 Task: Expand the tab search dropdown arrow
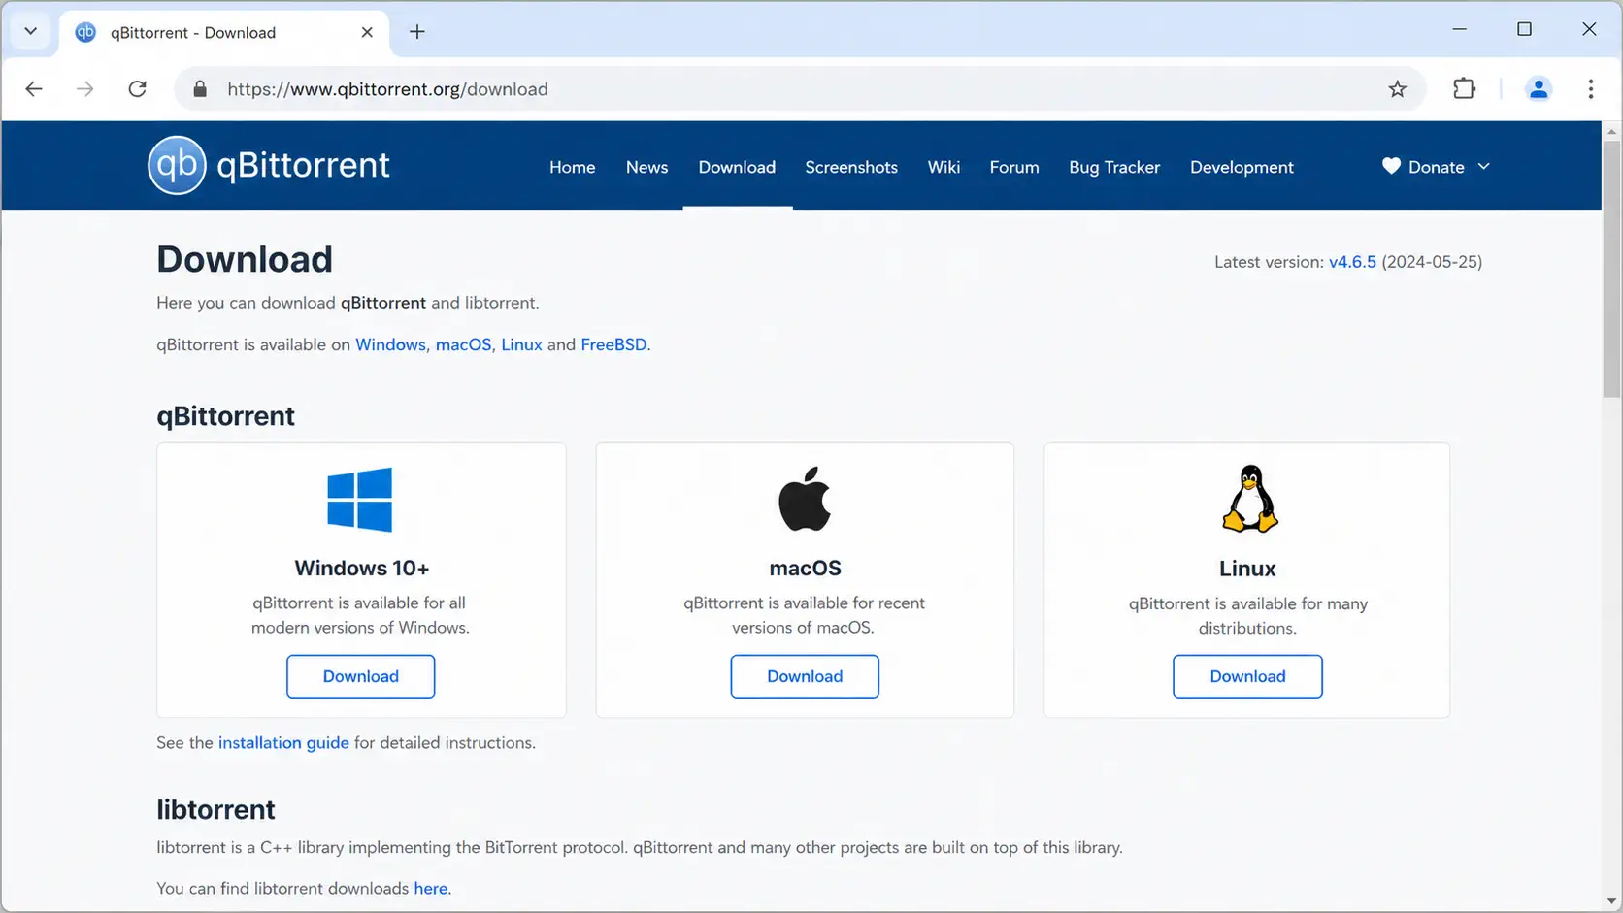tap(30, 31)
